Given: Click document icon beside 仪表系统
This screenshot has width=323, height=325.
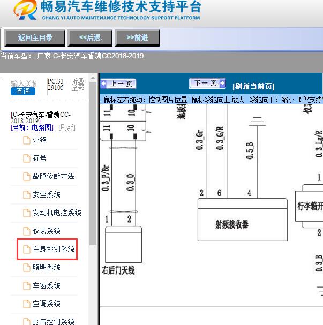Looking at the screenshot, I should 27,231.
